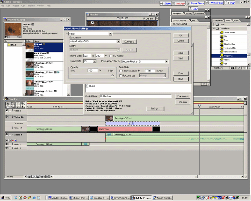Mute the Audio 2 track speaker
The height and width of the screenshot is (201, 251).
[7, 144]
